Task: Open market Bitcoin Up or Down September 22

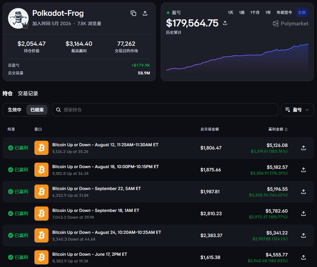Action: point(96,189)
